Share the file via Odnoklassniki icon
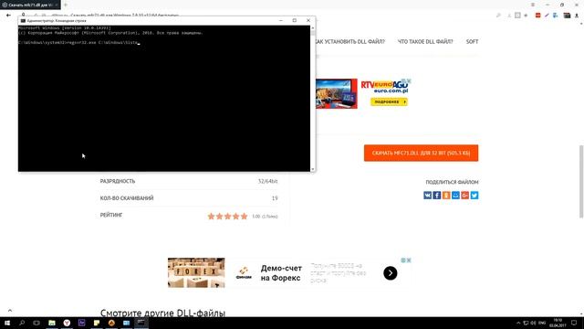584x329 pixels. click(x=446, y=195)
